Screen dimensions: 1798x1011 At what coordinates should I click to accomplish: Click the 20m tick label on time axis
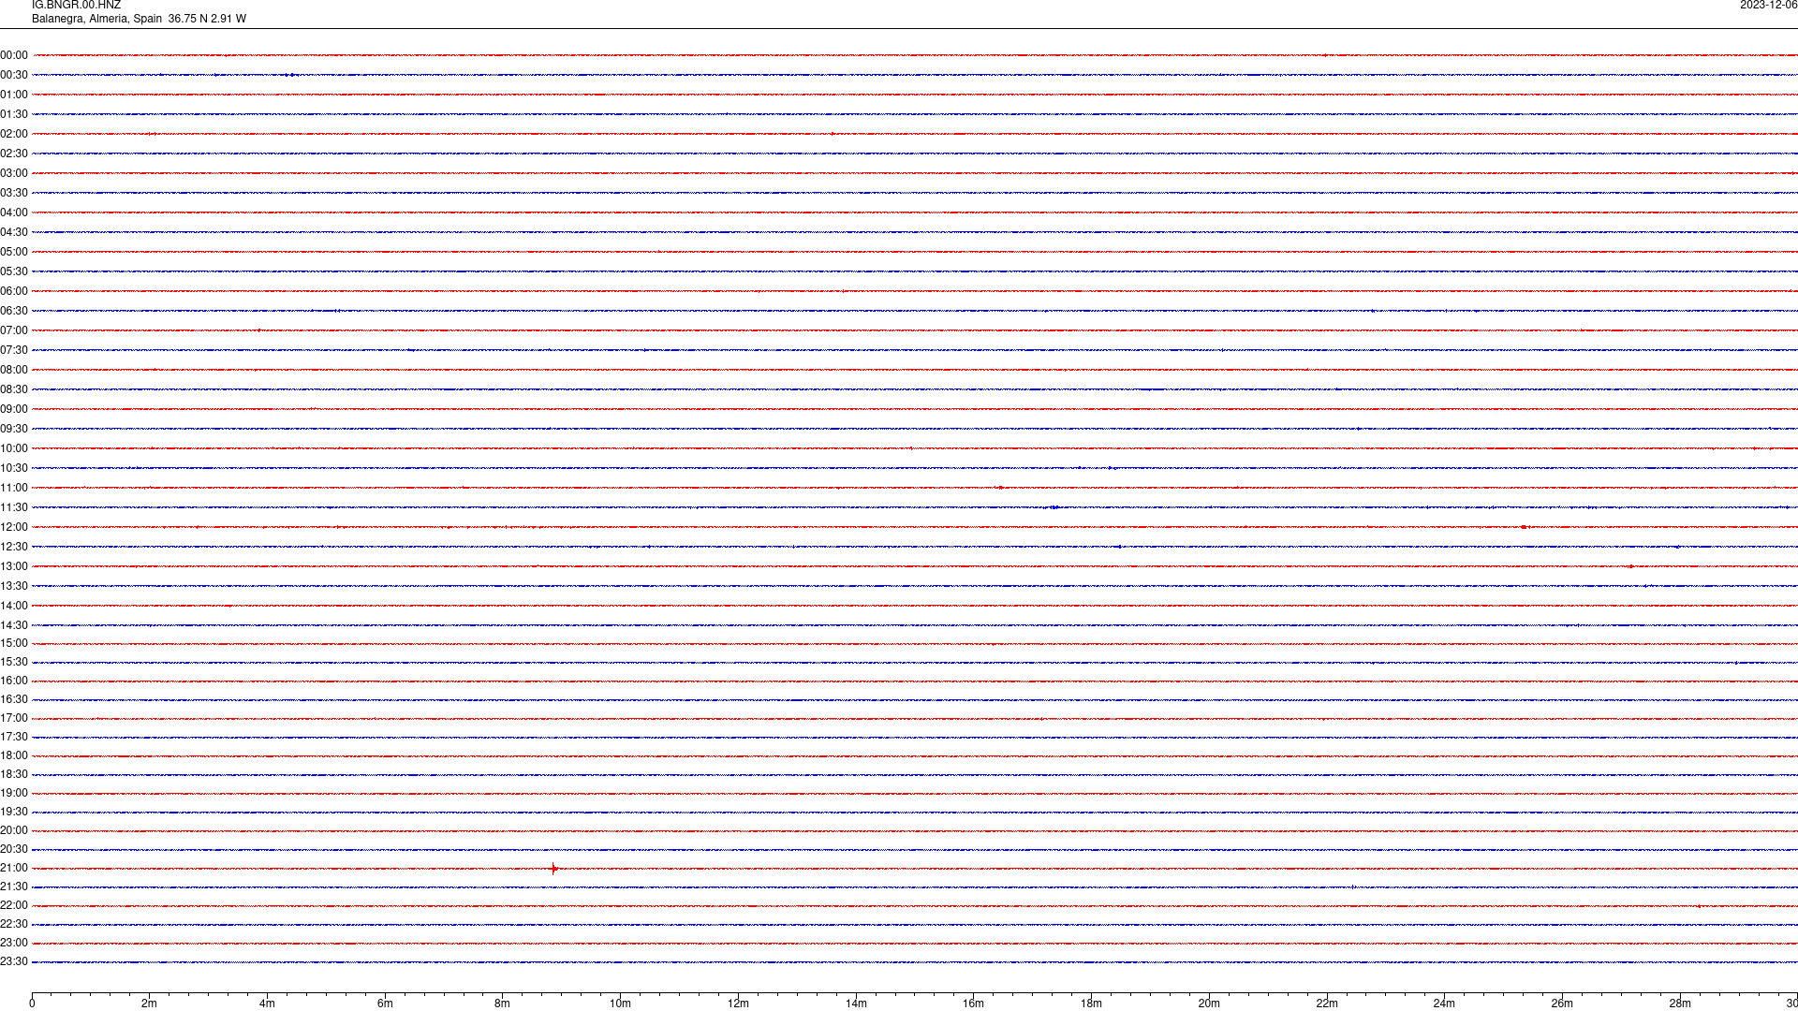click(x=1209, y=1004)
